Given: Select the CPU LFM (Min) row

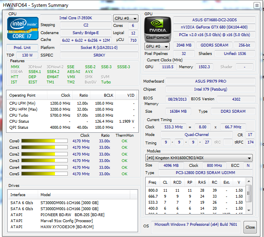Looking at the screenshot, I should [x=72, y=103].
